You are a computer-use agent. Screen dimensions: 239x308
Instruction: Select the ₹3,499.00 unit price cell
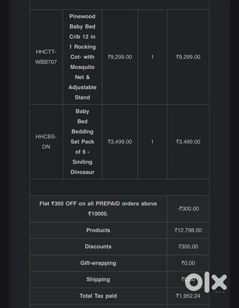click(120, 142)
